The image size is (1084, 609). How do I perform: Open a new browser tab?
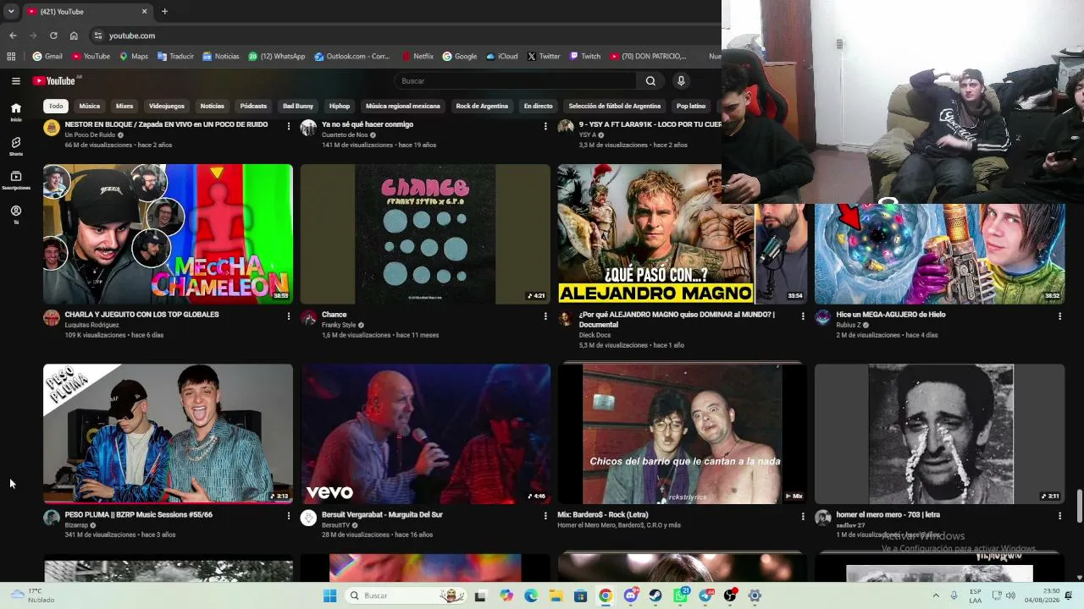click(x=164, y=12)
